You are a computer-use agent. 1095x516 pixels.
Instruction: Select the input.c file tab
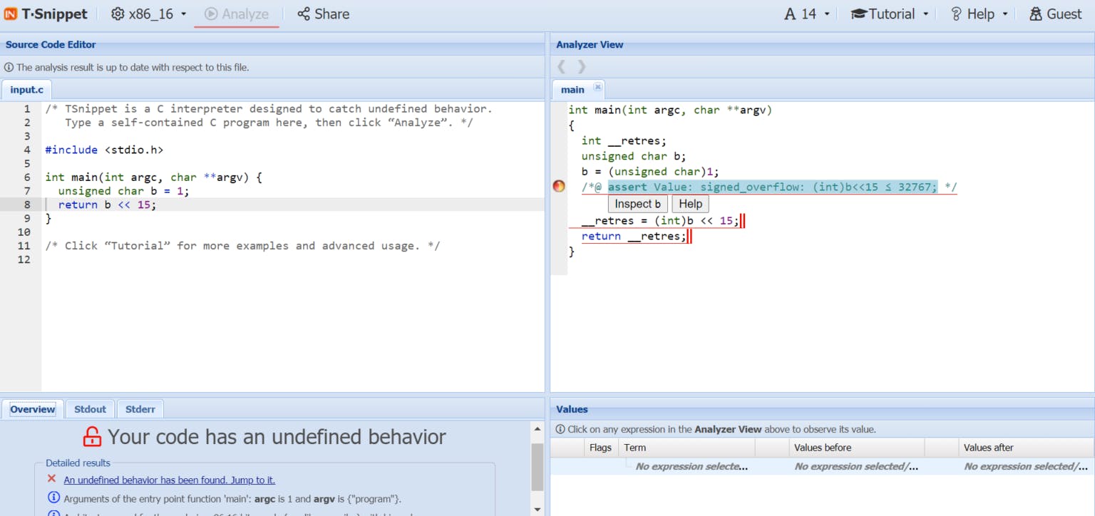point(26,90)
